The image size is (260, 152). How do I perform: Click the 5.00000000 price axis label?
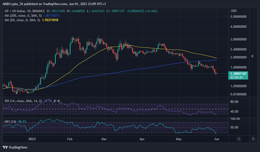[238, 17]
